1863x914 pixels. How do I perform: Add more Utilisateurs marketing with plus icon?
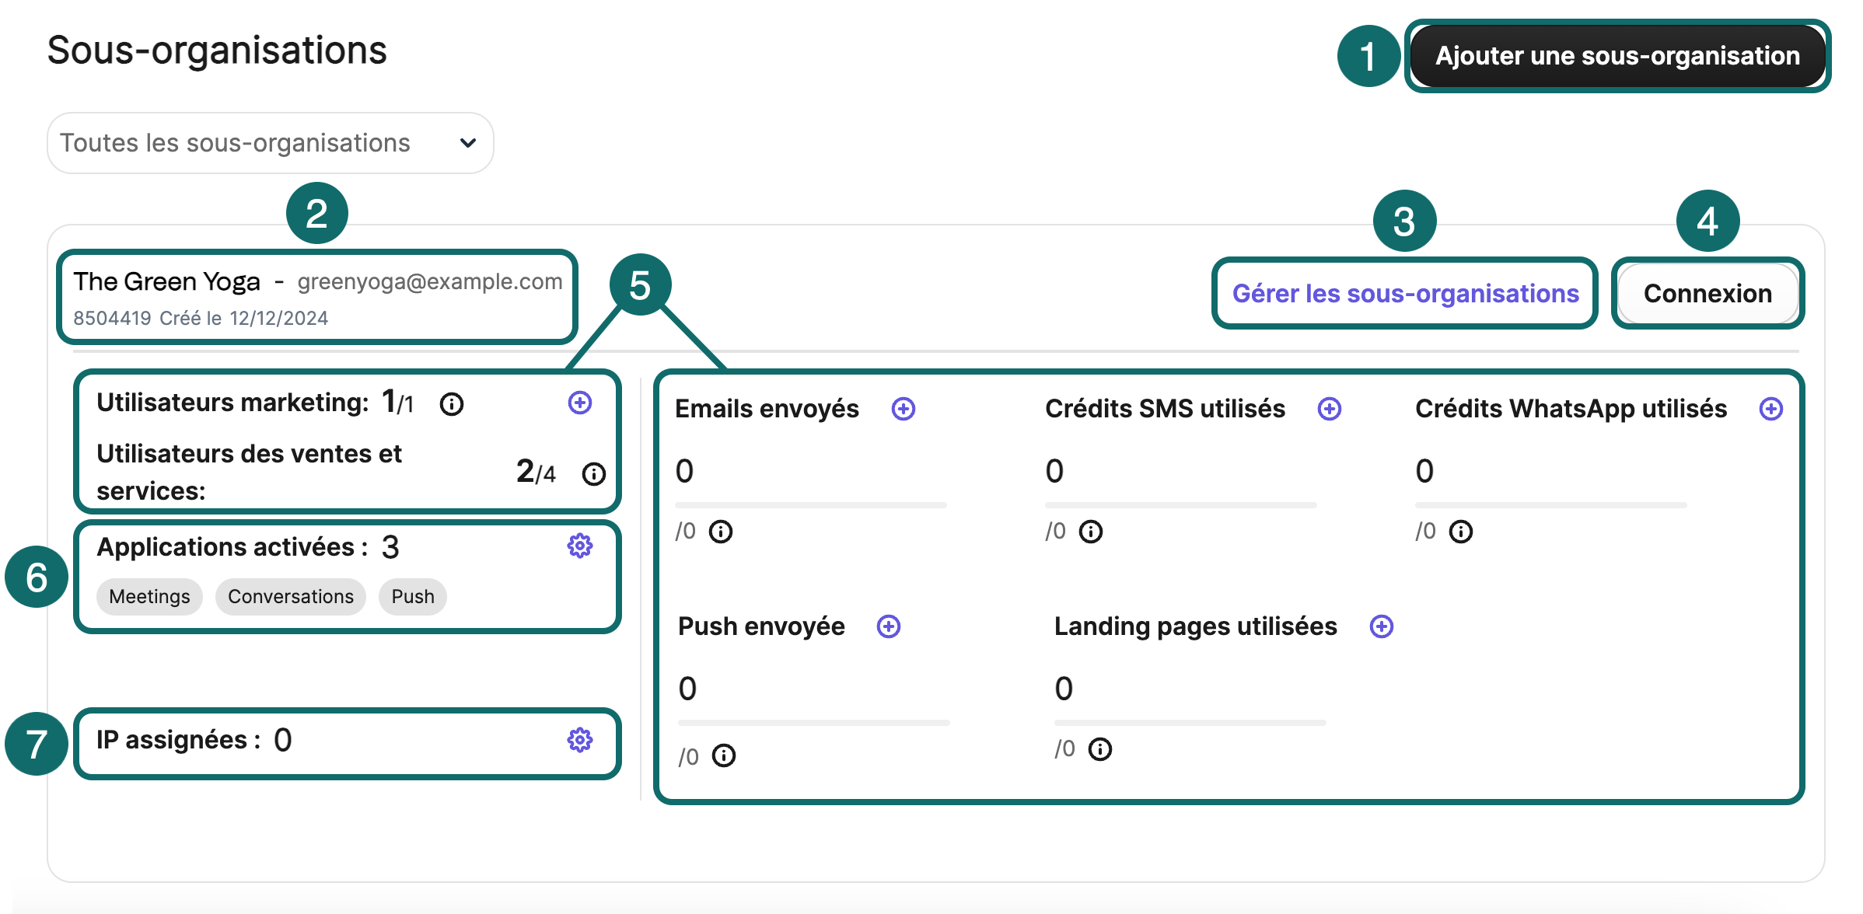pos(580,403)
